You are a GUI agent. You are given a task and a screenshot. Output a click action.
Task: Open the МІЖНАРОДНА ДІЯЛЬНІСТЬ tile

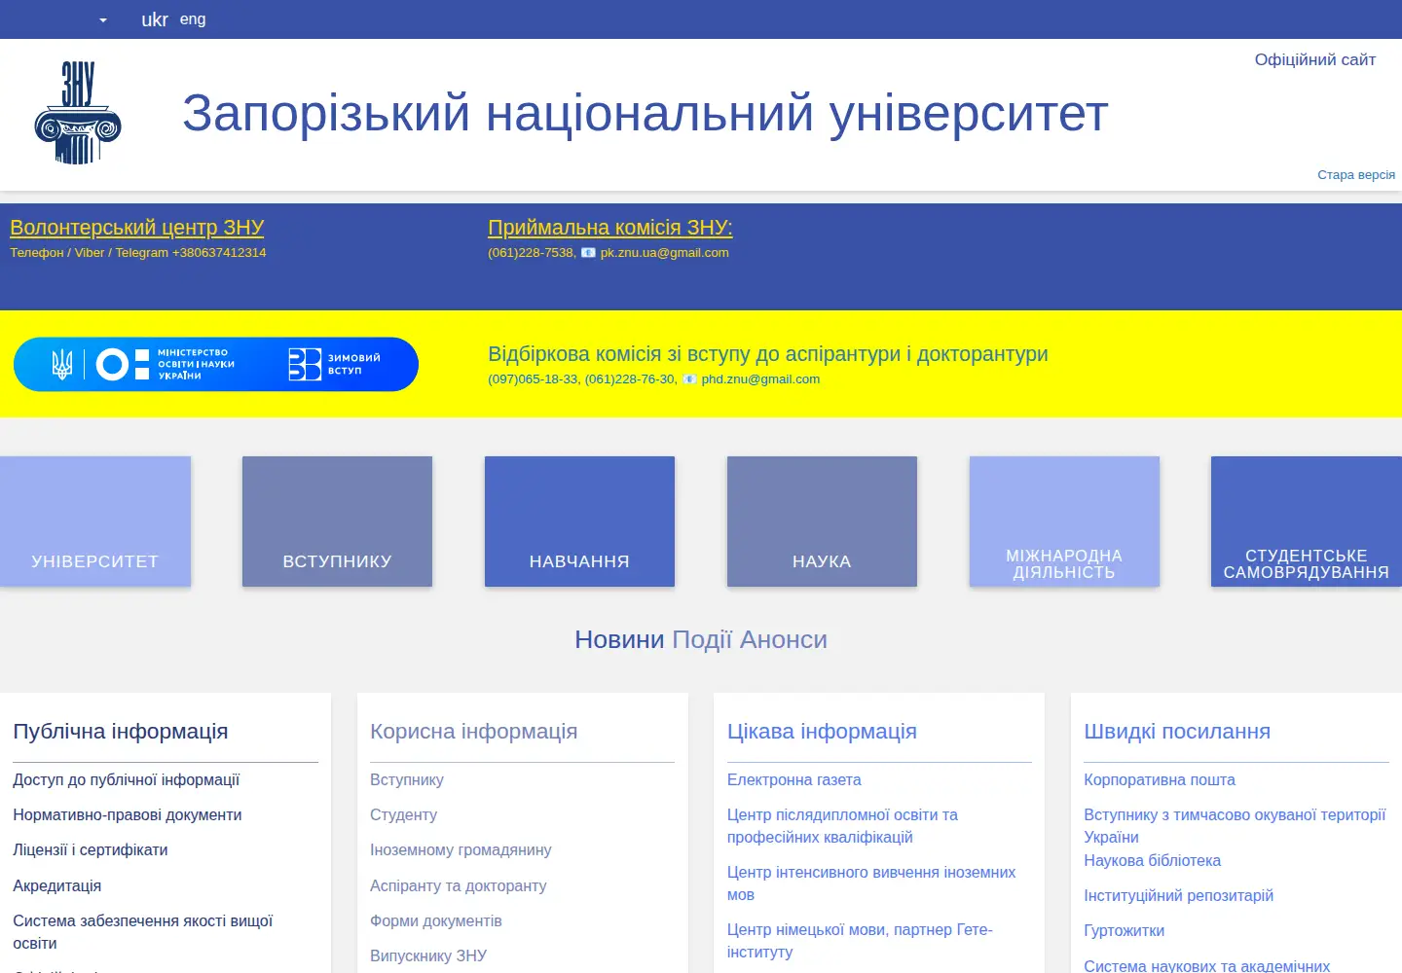[1064, 522]
